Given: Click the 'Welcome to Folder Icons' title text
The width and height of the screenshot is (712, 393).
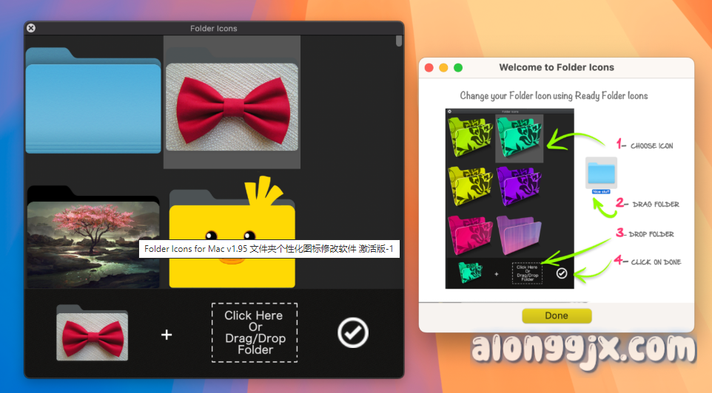Looking at the screenshot, I should pyautogui.click(x=557, y=67).
